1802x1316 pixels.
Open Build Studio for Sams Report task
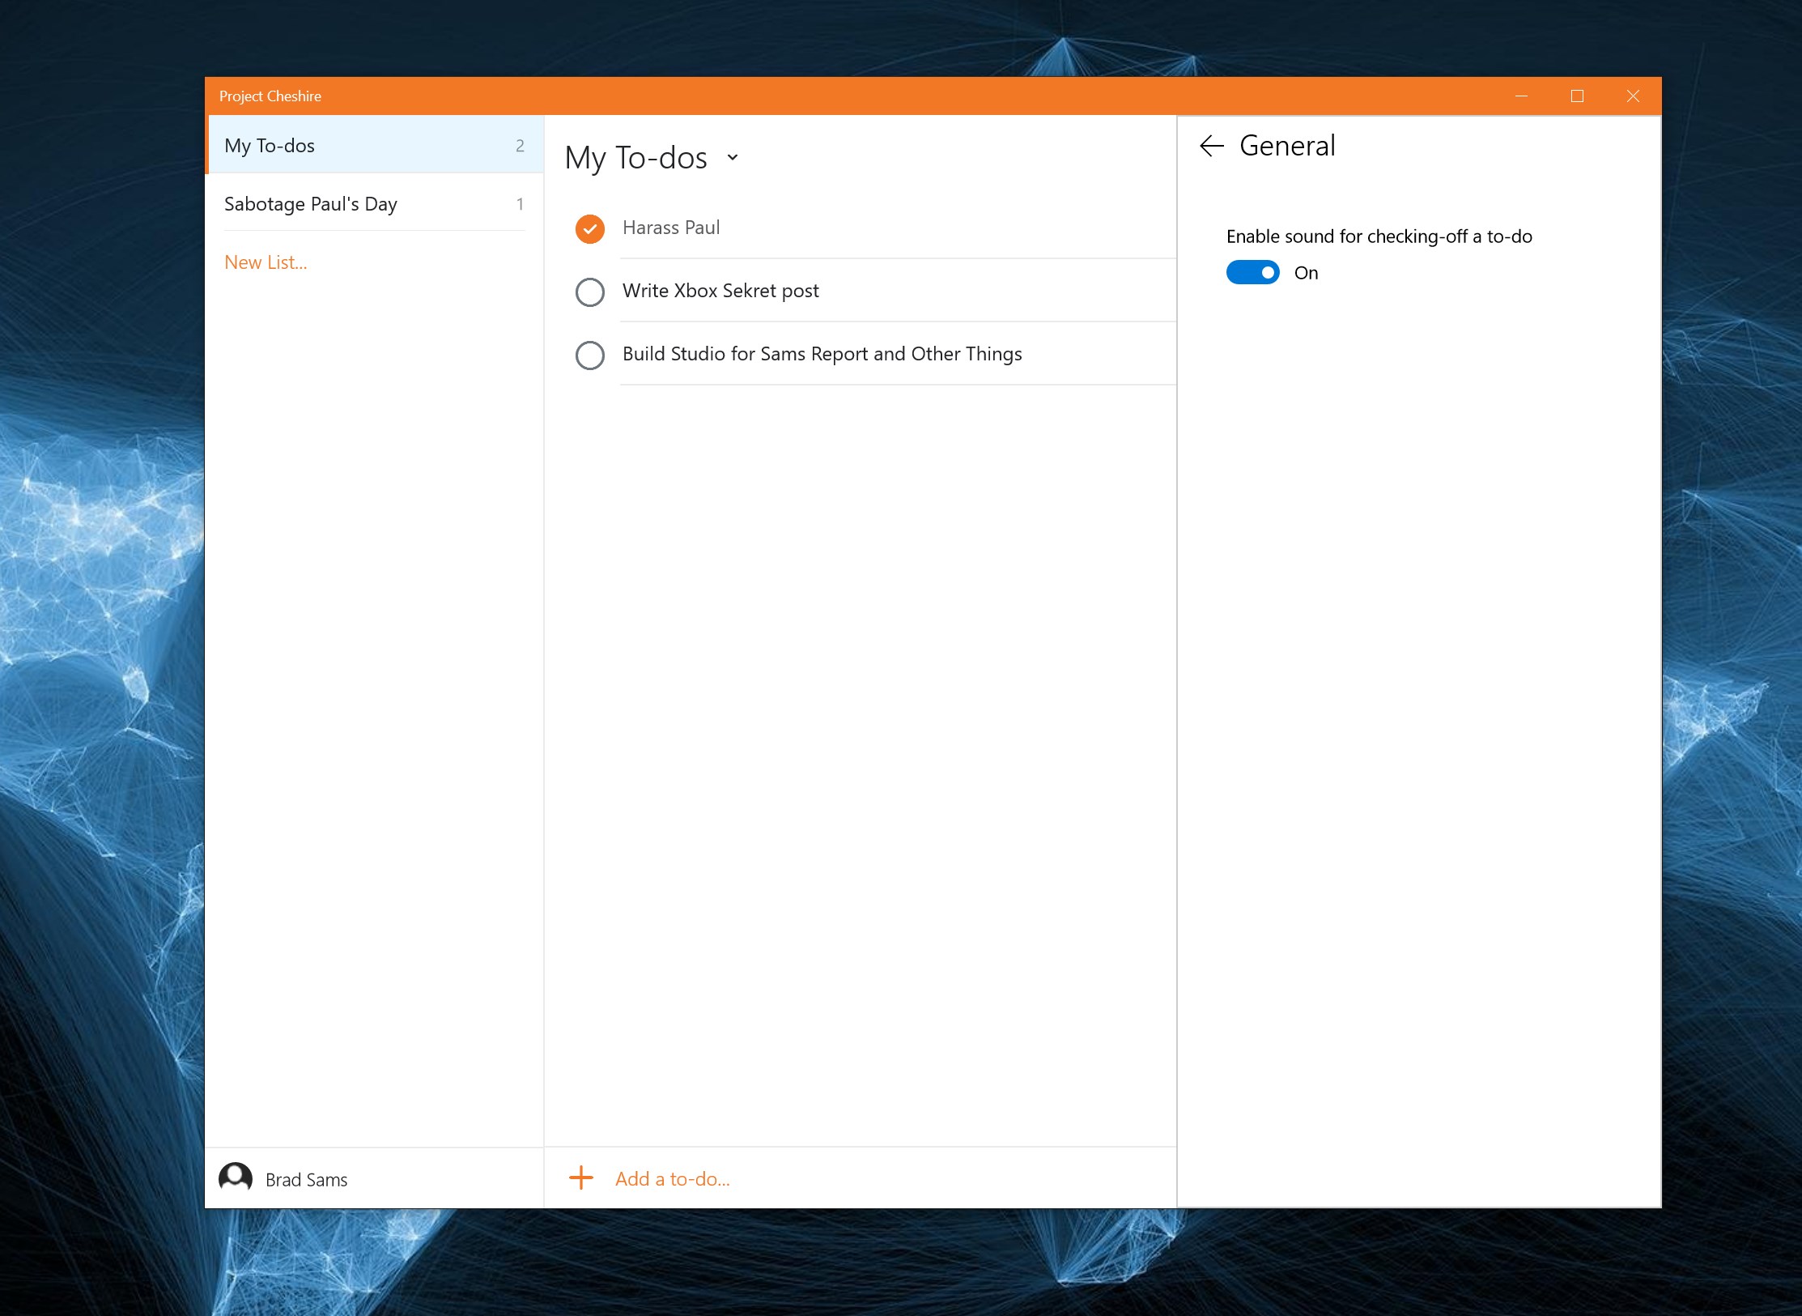pos(822,354)
